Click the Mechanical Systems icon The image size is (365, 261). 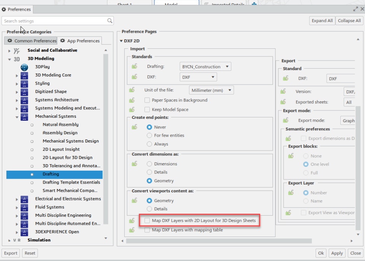pos(24,117)
